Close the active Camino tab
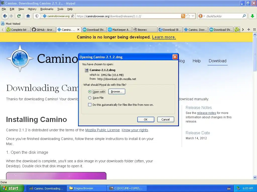Screen dimensions: 257x192 pos(78,29)
